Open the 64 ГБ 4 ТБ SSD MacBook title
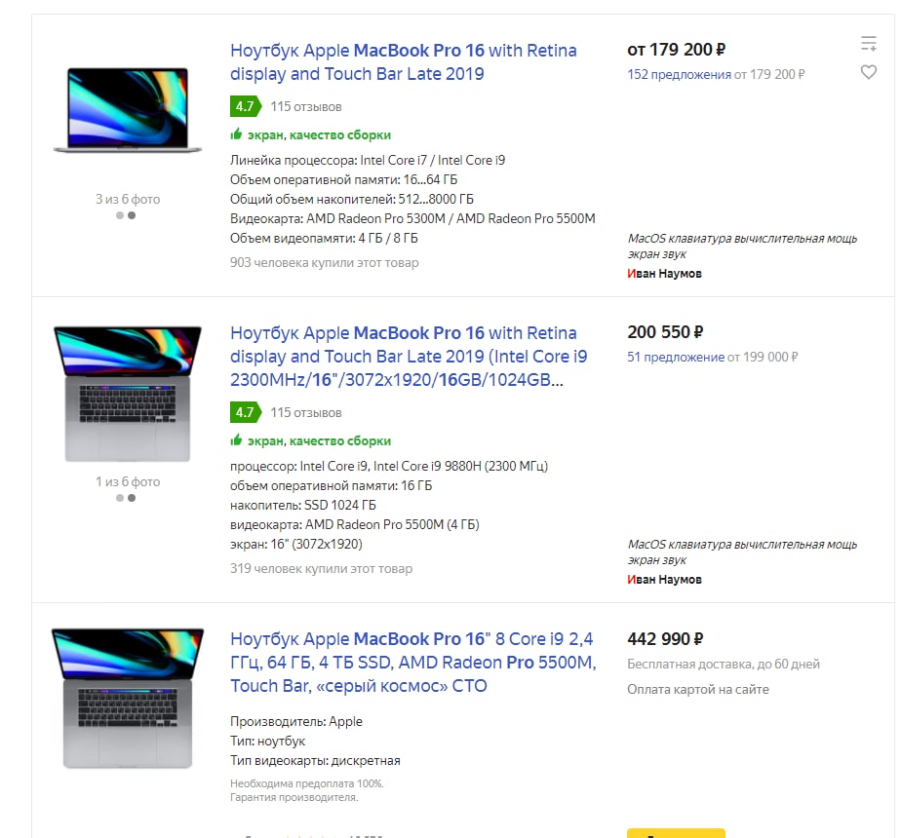The width and height of the screenshot is (901, 838). [x=412, y=663]
